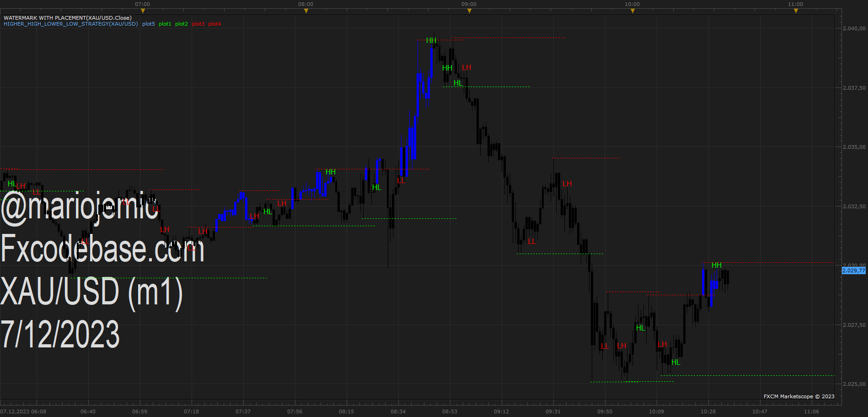868x417 pixels.
Task: Click the plot1 legend label
Action: pyautogui.click(x=165, y=24)
